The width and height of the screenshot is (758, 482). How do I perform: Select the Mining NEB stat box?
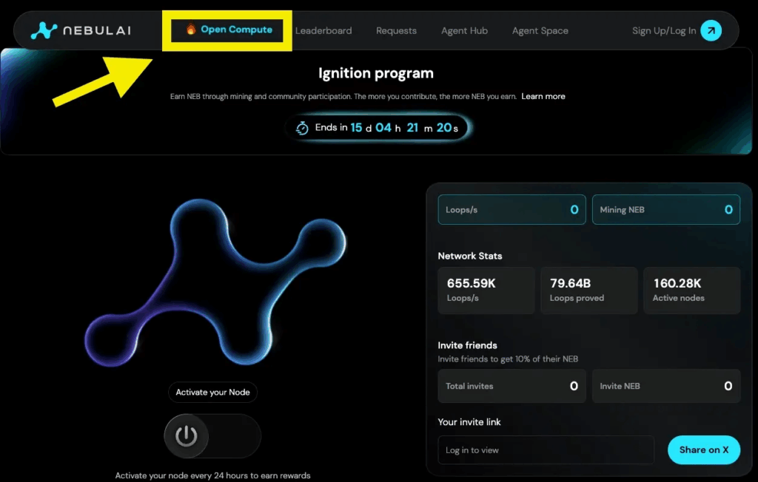[x=666, y=210]
